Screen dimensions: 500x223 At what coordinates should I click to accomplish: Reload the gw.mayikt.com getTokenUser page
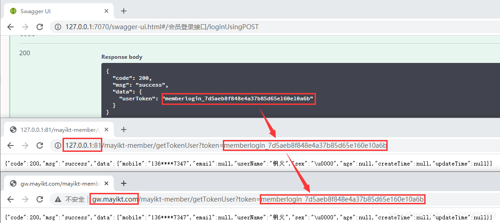click(40, 199)
